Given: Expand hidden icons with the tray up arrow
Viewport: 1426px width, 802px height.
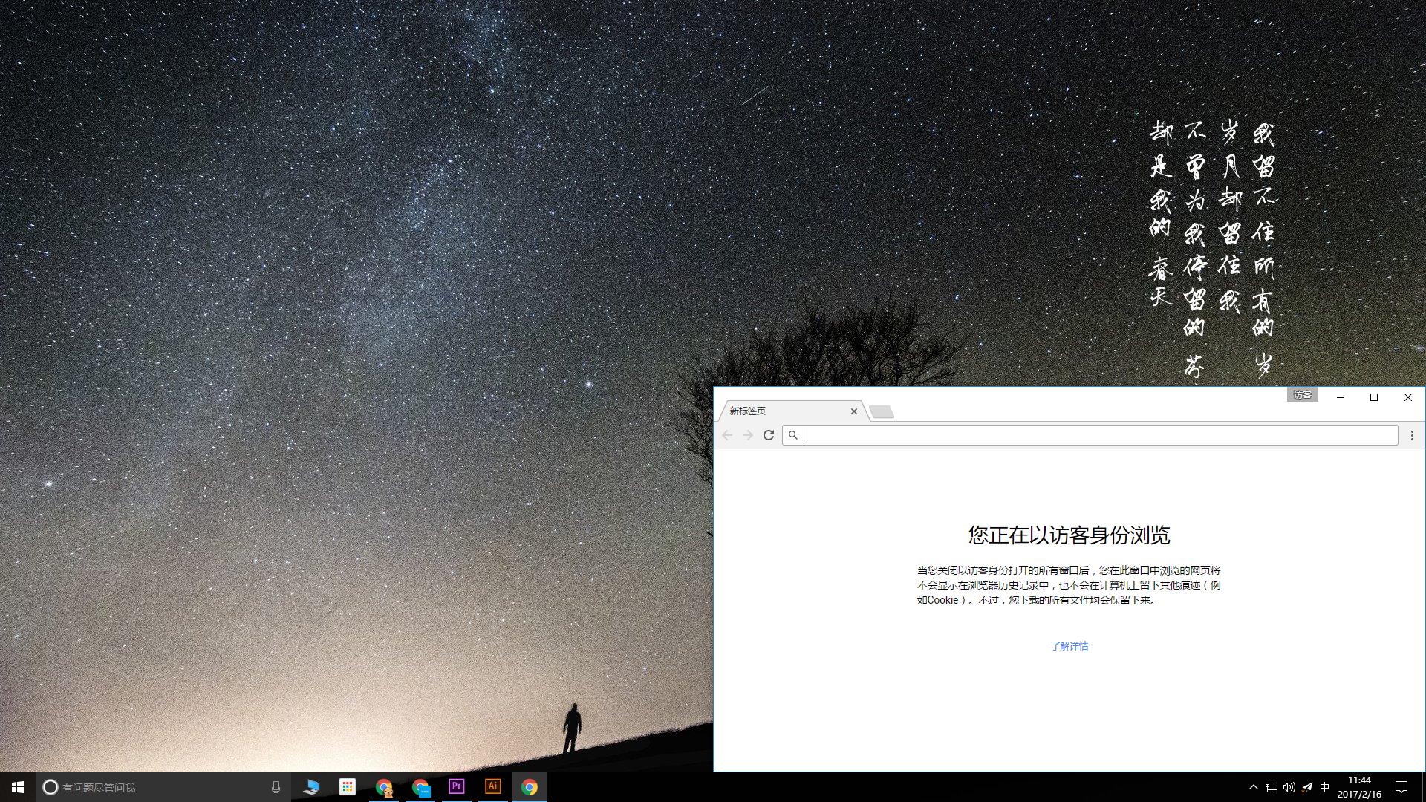Looking at the screenshot, I should tap(1254, 787).
